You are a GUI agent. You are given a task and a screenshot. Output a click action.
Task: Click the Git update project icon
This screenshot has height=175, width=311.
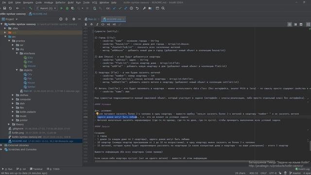pos(114,8)
